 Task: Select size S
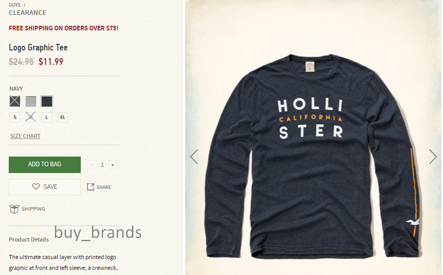[15, 117]
